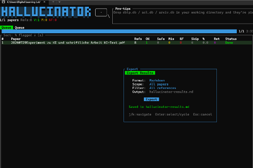This screenshot has width=253, height=168.
Task: Cycle the Scope value All papers
Action: (x=159, y=84)
